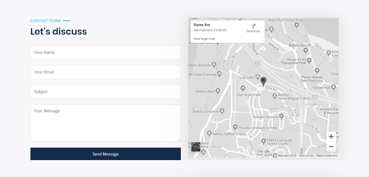Screen dimensions: 369x177
Task: Select the Presidio Nursery pin
Action: pyautogui.click(x=282, y=116)
